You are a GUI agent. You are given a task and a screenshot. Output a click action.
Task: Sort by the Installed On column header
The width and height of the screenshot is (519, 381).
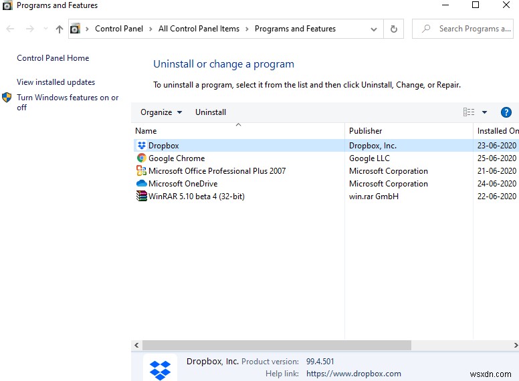(x=496, y=130)
